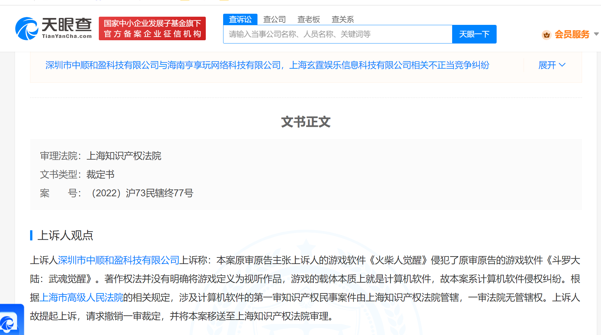
Task: Switch to the 查老板 tab
Action: (309, 19)
